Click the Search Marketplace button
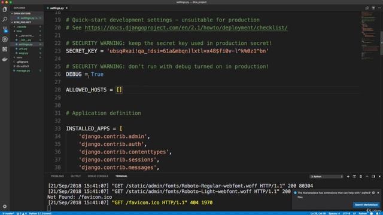The height and width of the screenshot is (215, 383). pyautogui.click(x=366, y=205)
